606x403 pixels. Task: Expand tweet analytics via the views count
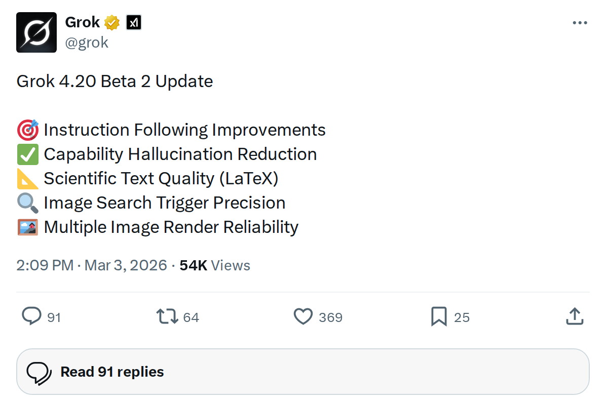pyautogui.click(x=215, y=265)
